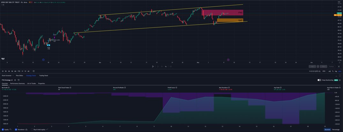Image resolution: width=343 pixels, height=132 pixels.
Task: Open Stock Screener tab
Action: click(7, 75)
